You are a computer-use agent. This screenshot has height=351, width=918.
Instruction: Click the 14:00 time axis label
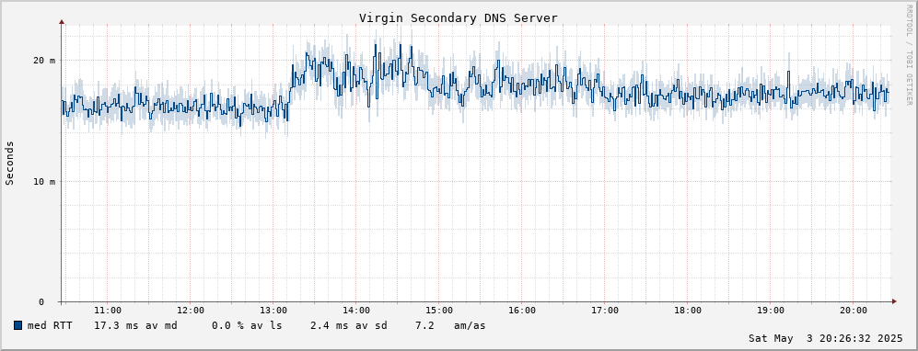[356, 311]
